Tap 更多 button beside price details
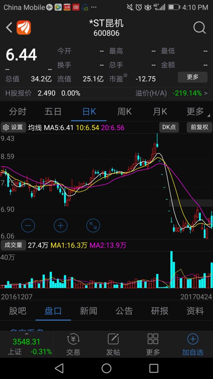 coord(192,77)
